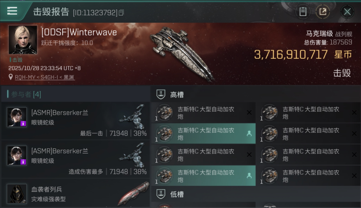Select the 低槽 low slot section icon
Viewport: 361px width, 208px height.
pyautogui.click(x=161, y=194)
